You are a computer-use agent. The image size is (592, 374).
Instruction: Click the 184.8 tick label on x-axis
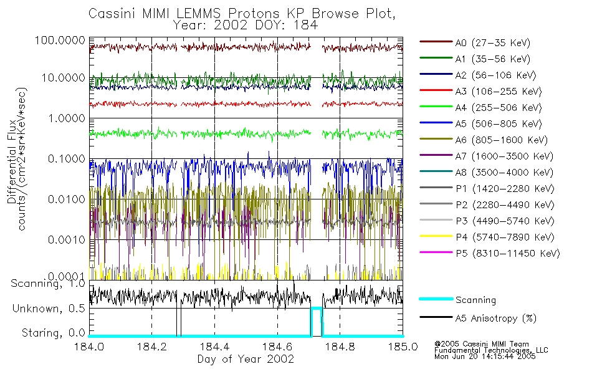click(340, 347)
